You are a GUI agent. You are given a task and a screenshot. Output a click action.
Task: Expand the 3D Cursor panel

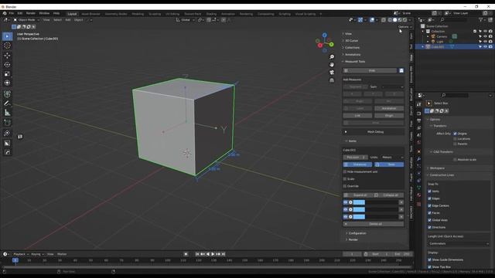[350, 41]
